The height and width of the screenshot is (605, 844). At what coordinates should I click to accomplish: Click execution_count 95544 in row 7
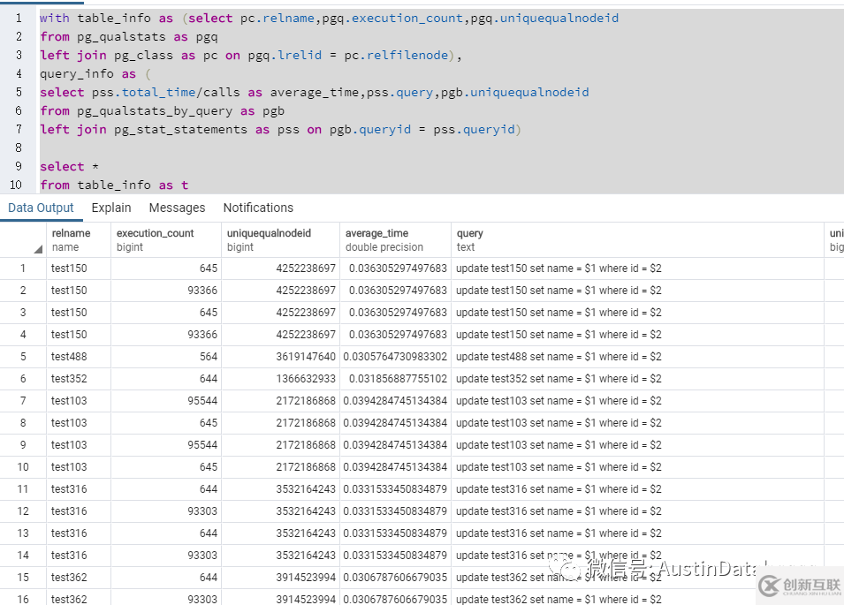166,401
